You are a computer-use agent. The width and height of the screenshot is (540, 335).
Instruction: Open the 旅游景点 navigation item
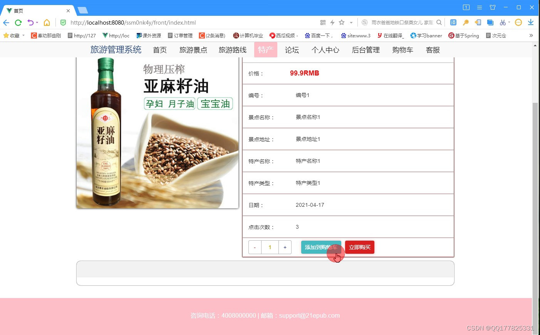pos(193,50)
